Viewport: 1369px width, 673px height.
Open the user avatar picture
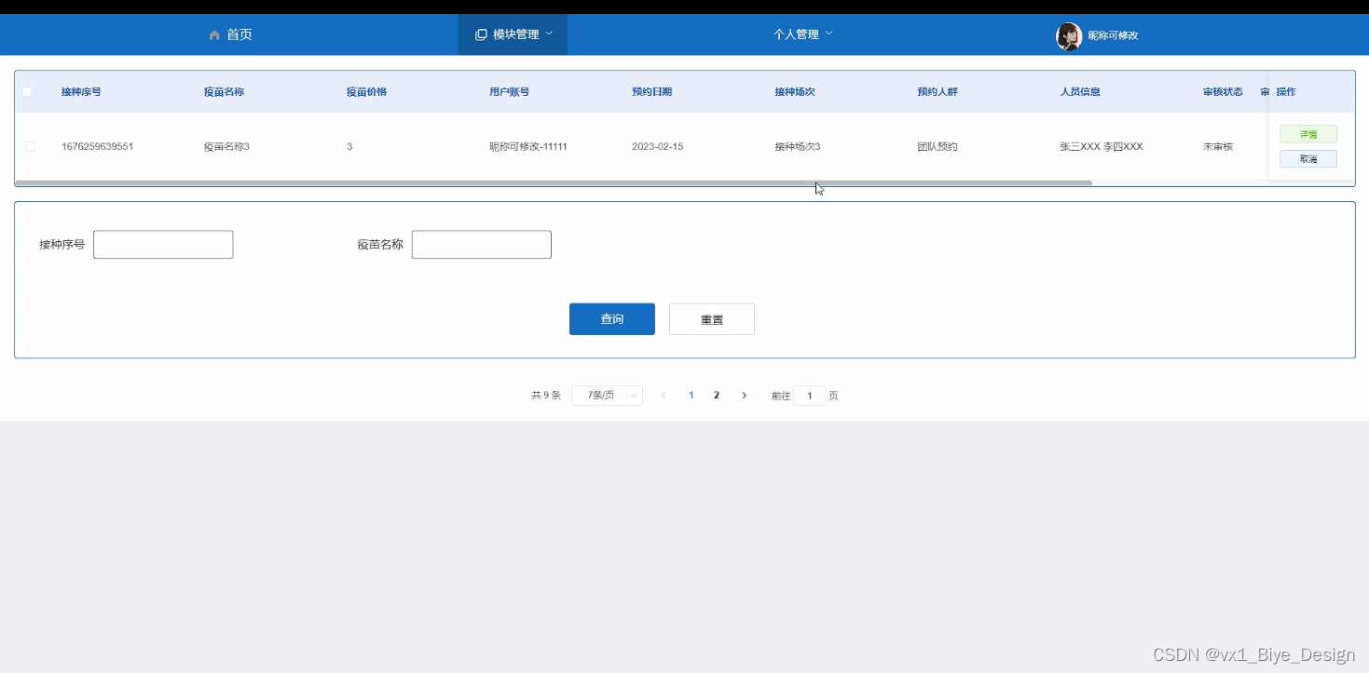1068,36
